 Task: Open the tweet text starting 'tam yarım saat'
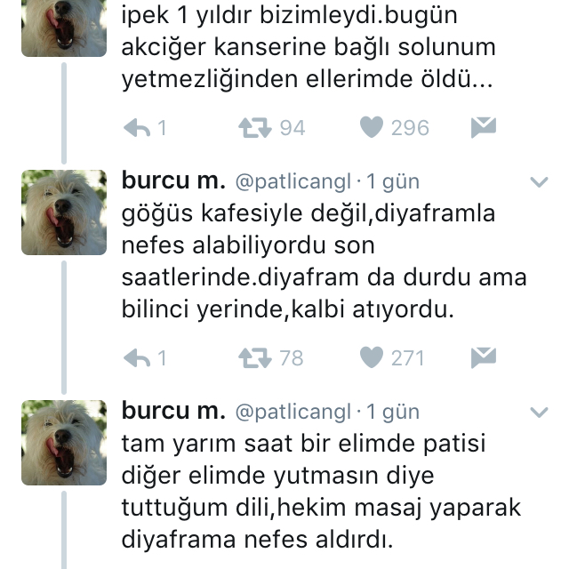click(321, 492)
